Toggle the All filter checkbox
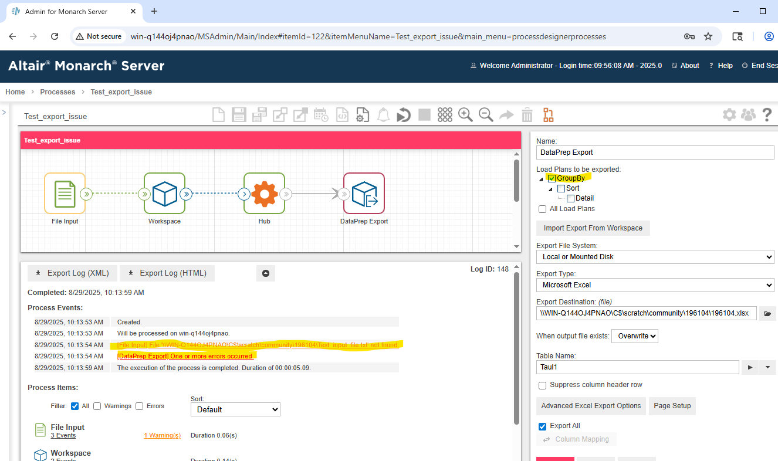 pyautogui.click(x=75, y=406)
